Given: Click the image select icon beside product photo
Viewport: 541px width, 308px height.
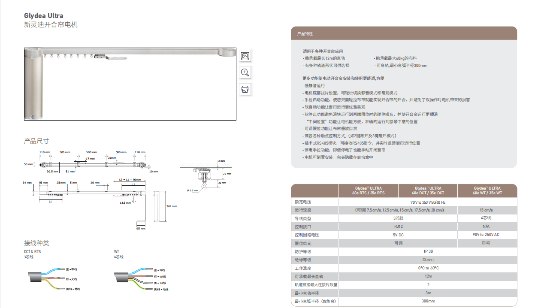Looking at the screenshot, I should click(x=245, y=56).
